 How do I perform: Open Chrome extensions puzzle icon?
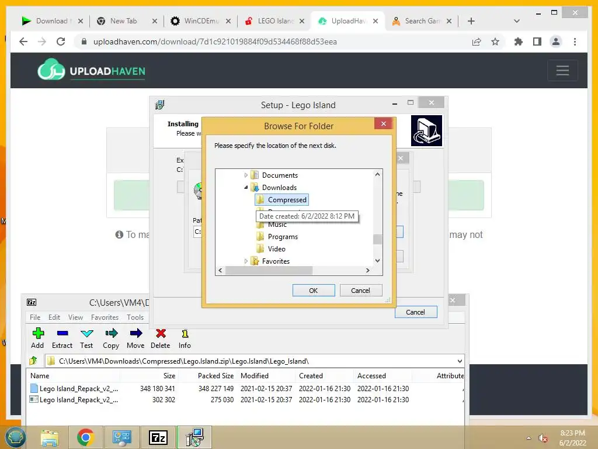coord(519,42)
